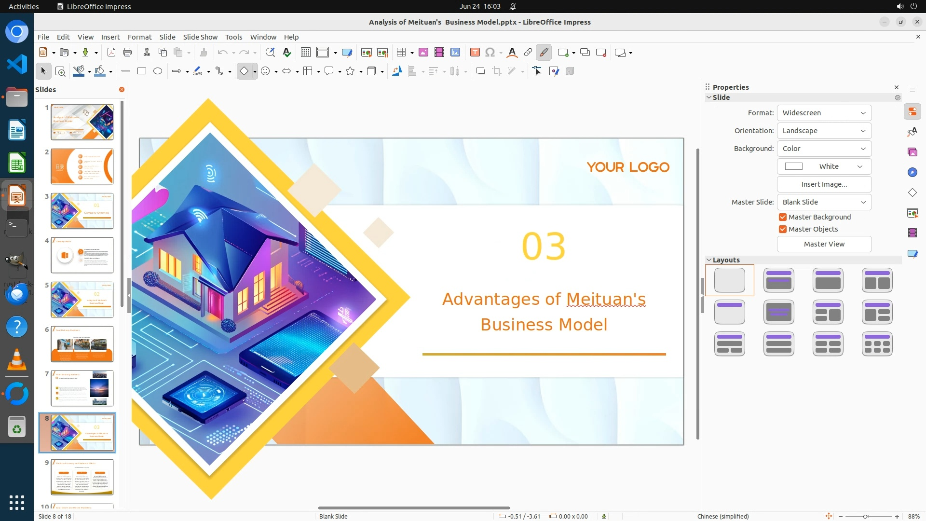
Task: Uncheck Master Background checkbox
Action: (x=783, y=217)
